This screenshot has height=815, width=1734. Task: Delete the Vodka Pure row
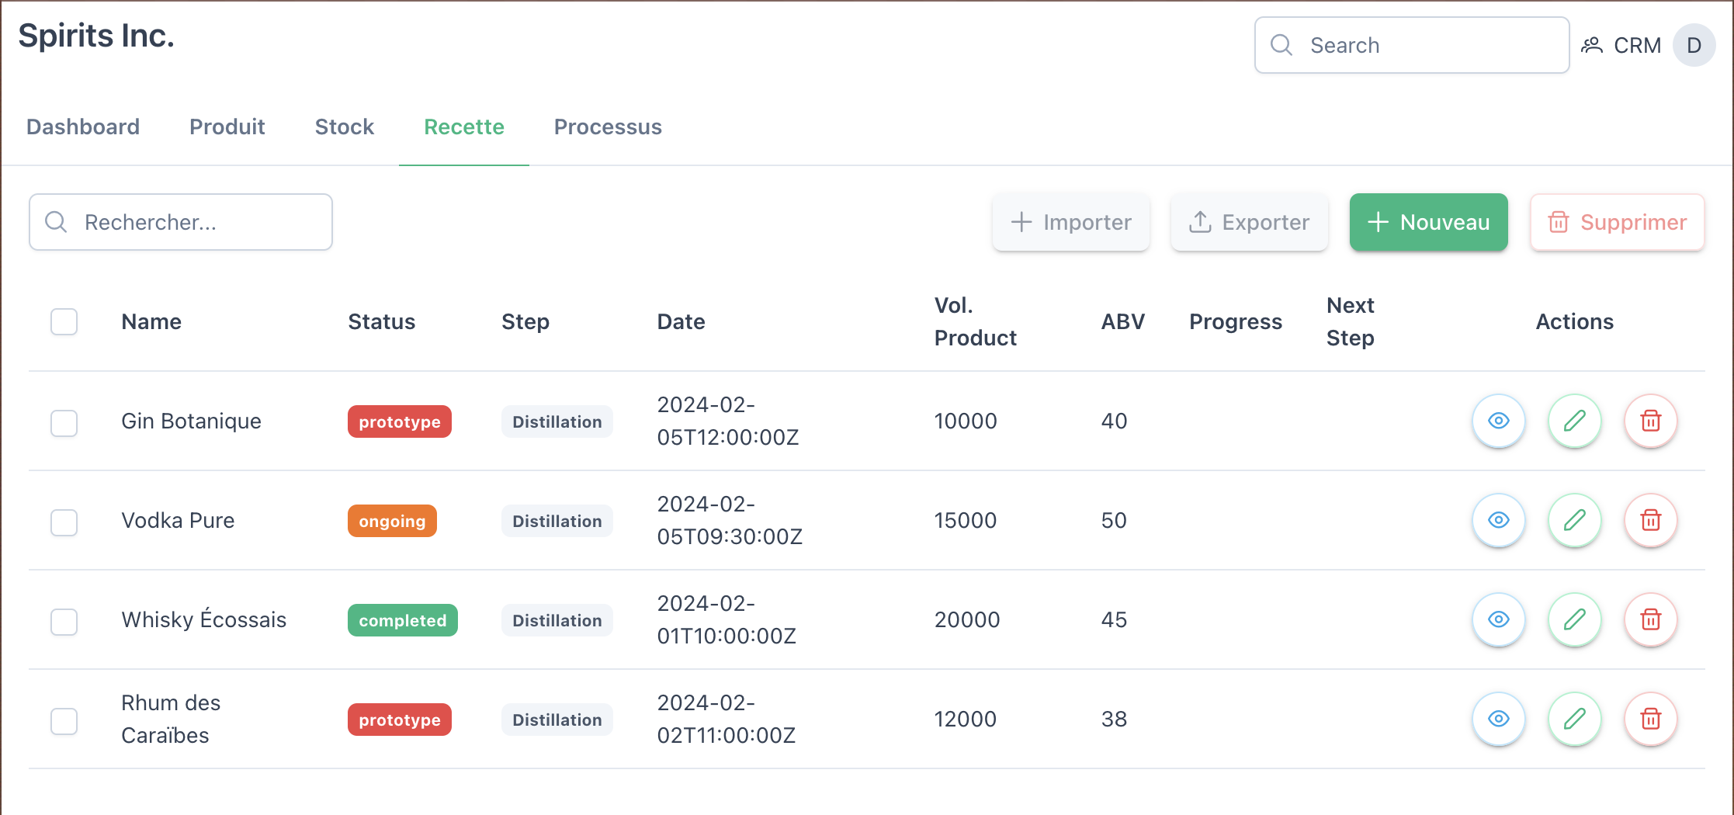1650,520
